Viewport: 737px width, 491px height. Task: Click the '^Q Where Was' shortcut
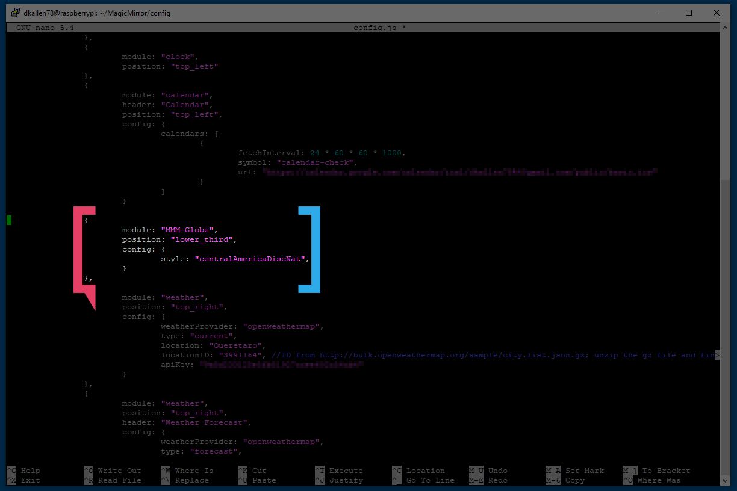tap(651, 480)
